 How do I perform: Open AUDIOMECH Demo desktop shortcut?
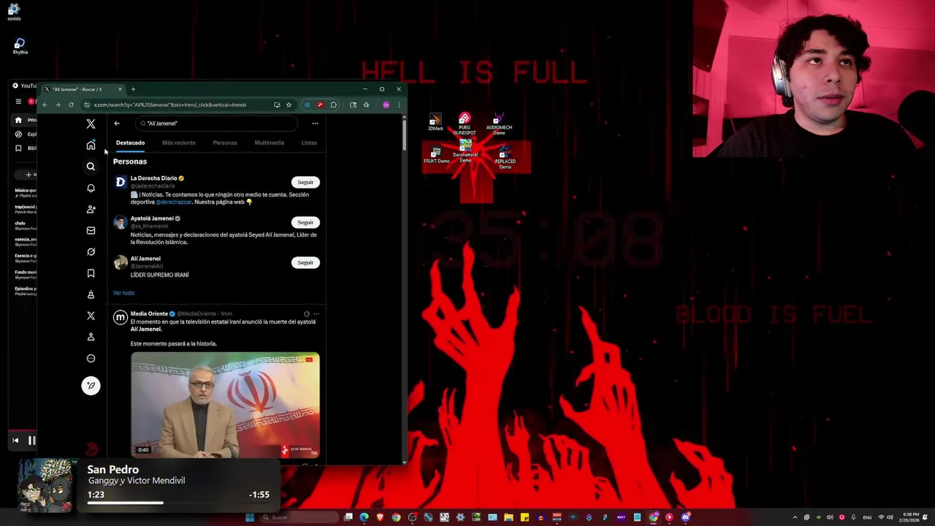coord(499,123)
